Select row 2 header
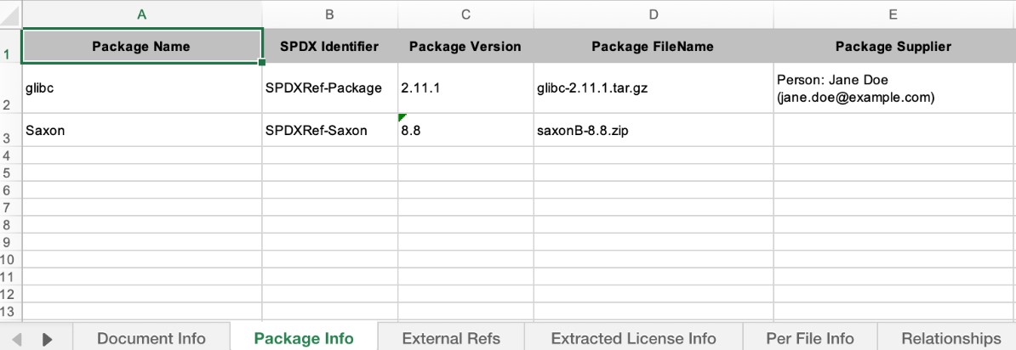This screenshot has height=350, width=1016. tap(10, 88)
